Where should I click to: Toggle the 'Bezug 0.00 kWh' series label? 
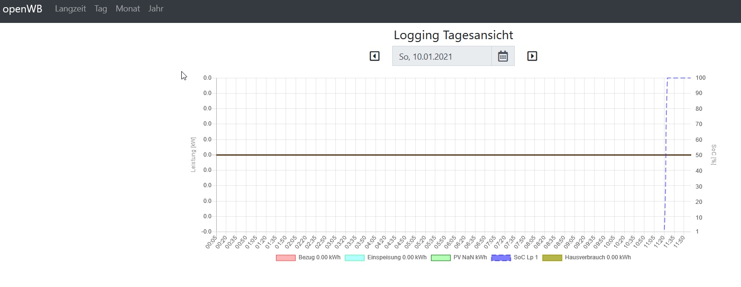pyautogui.click(x=319, y=258)
